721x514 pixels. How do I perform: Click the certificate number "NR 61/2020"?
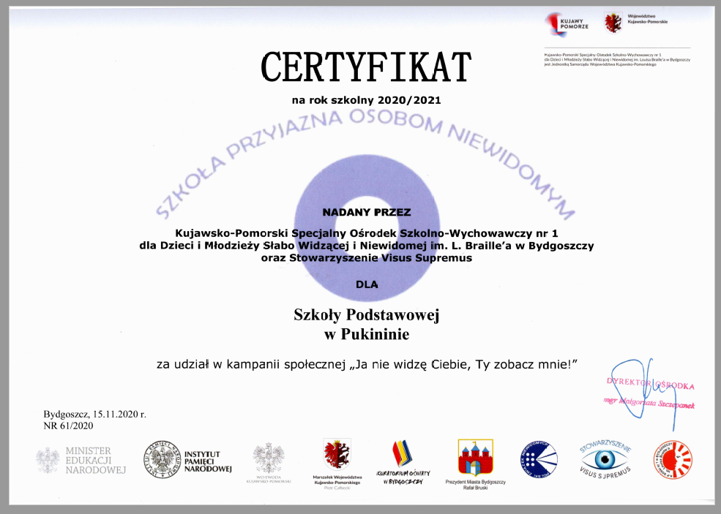click(69, 426)
